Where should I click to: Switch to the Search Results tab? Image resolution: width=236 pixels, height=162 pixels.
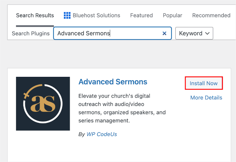pos(35,16)
